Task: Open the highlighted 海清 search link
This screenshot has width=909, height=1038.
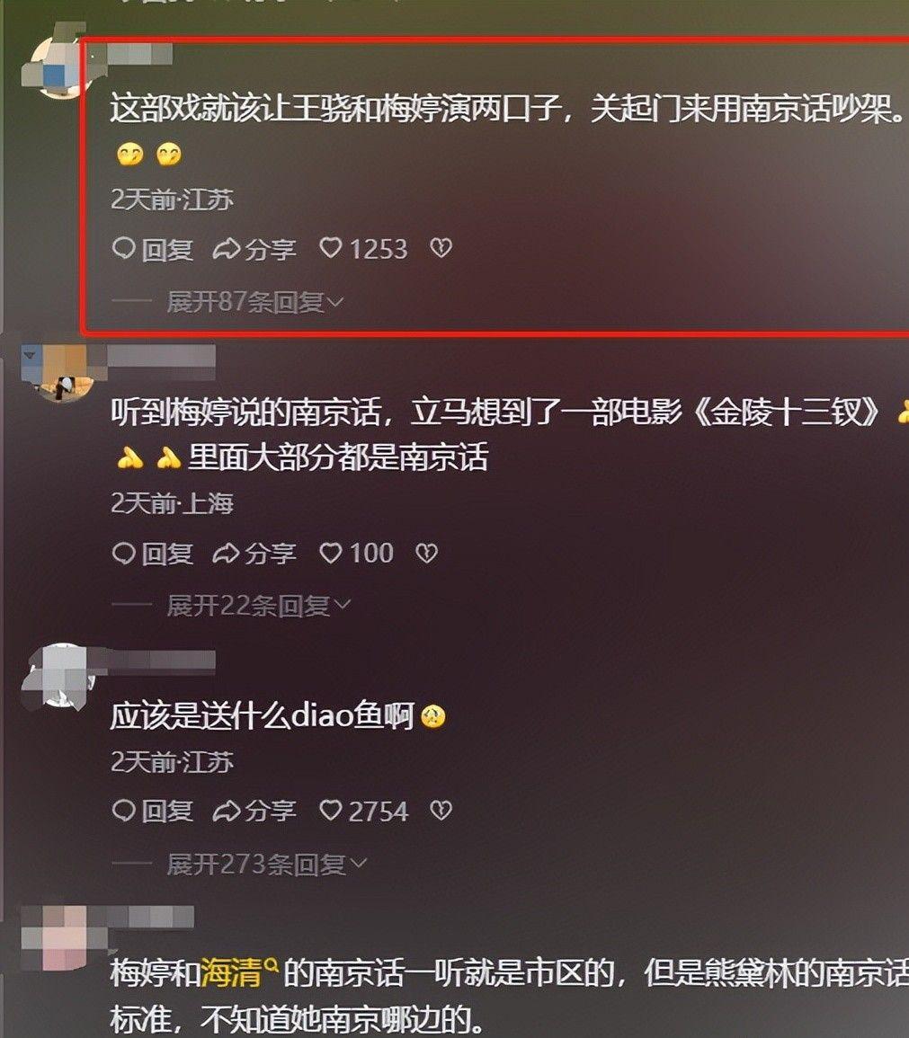Action: [x=239, y=972]
